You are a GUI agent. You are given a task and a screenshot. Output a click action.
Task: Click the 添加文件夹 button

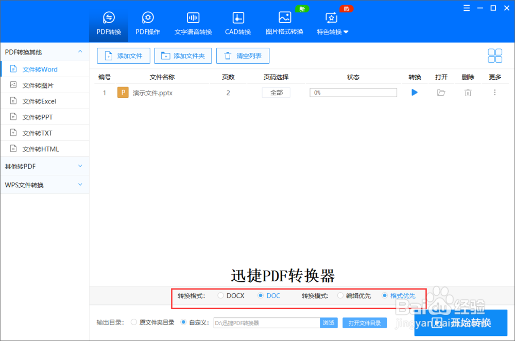click(x=183, y=56)
